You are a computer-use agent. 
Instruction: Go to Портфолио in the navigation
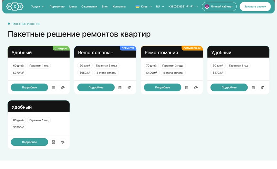coord(57,6)
